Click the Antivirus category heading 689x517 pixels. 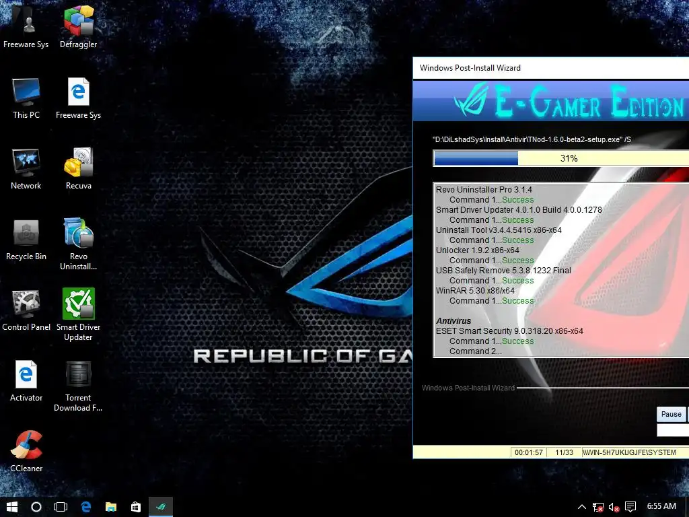[453, 321]
